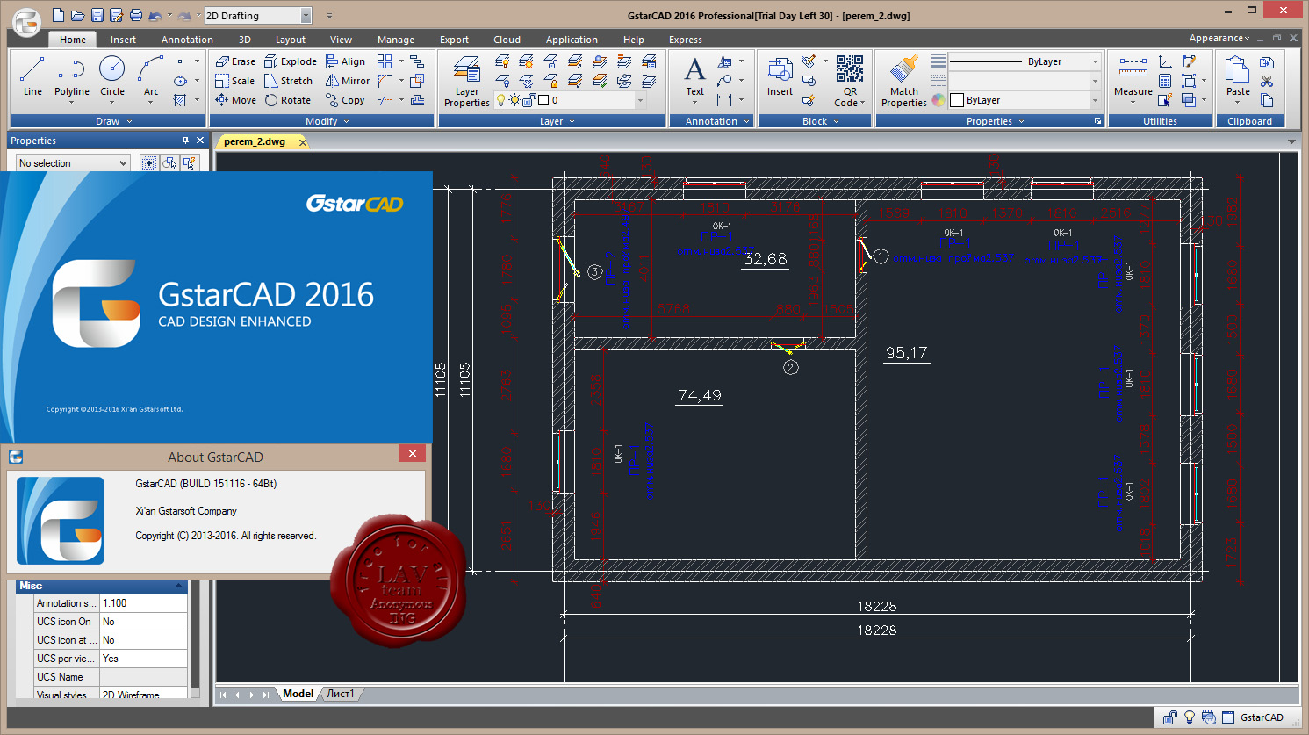The height and width of the screenshot is (735, 1309).
Task: Select the Line drawing tool
Action: [32, 76]
